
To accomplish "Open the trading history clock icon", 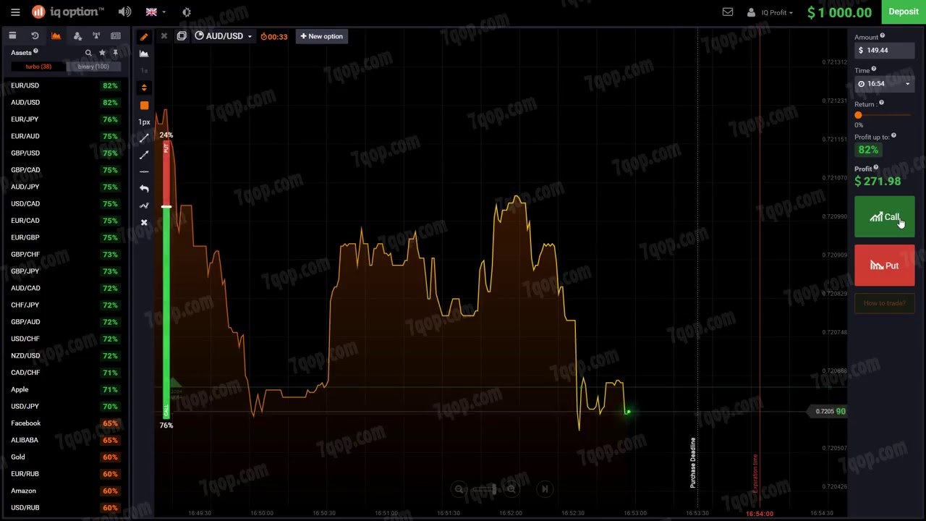I will pos(35,35).
